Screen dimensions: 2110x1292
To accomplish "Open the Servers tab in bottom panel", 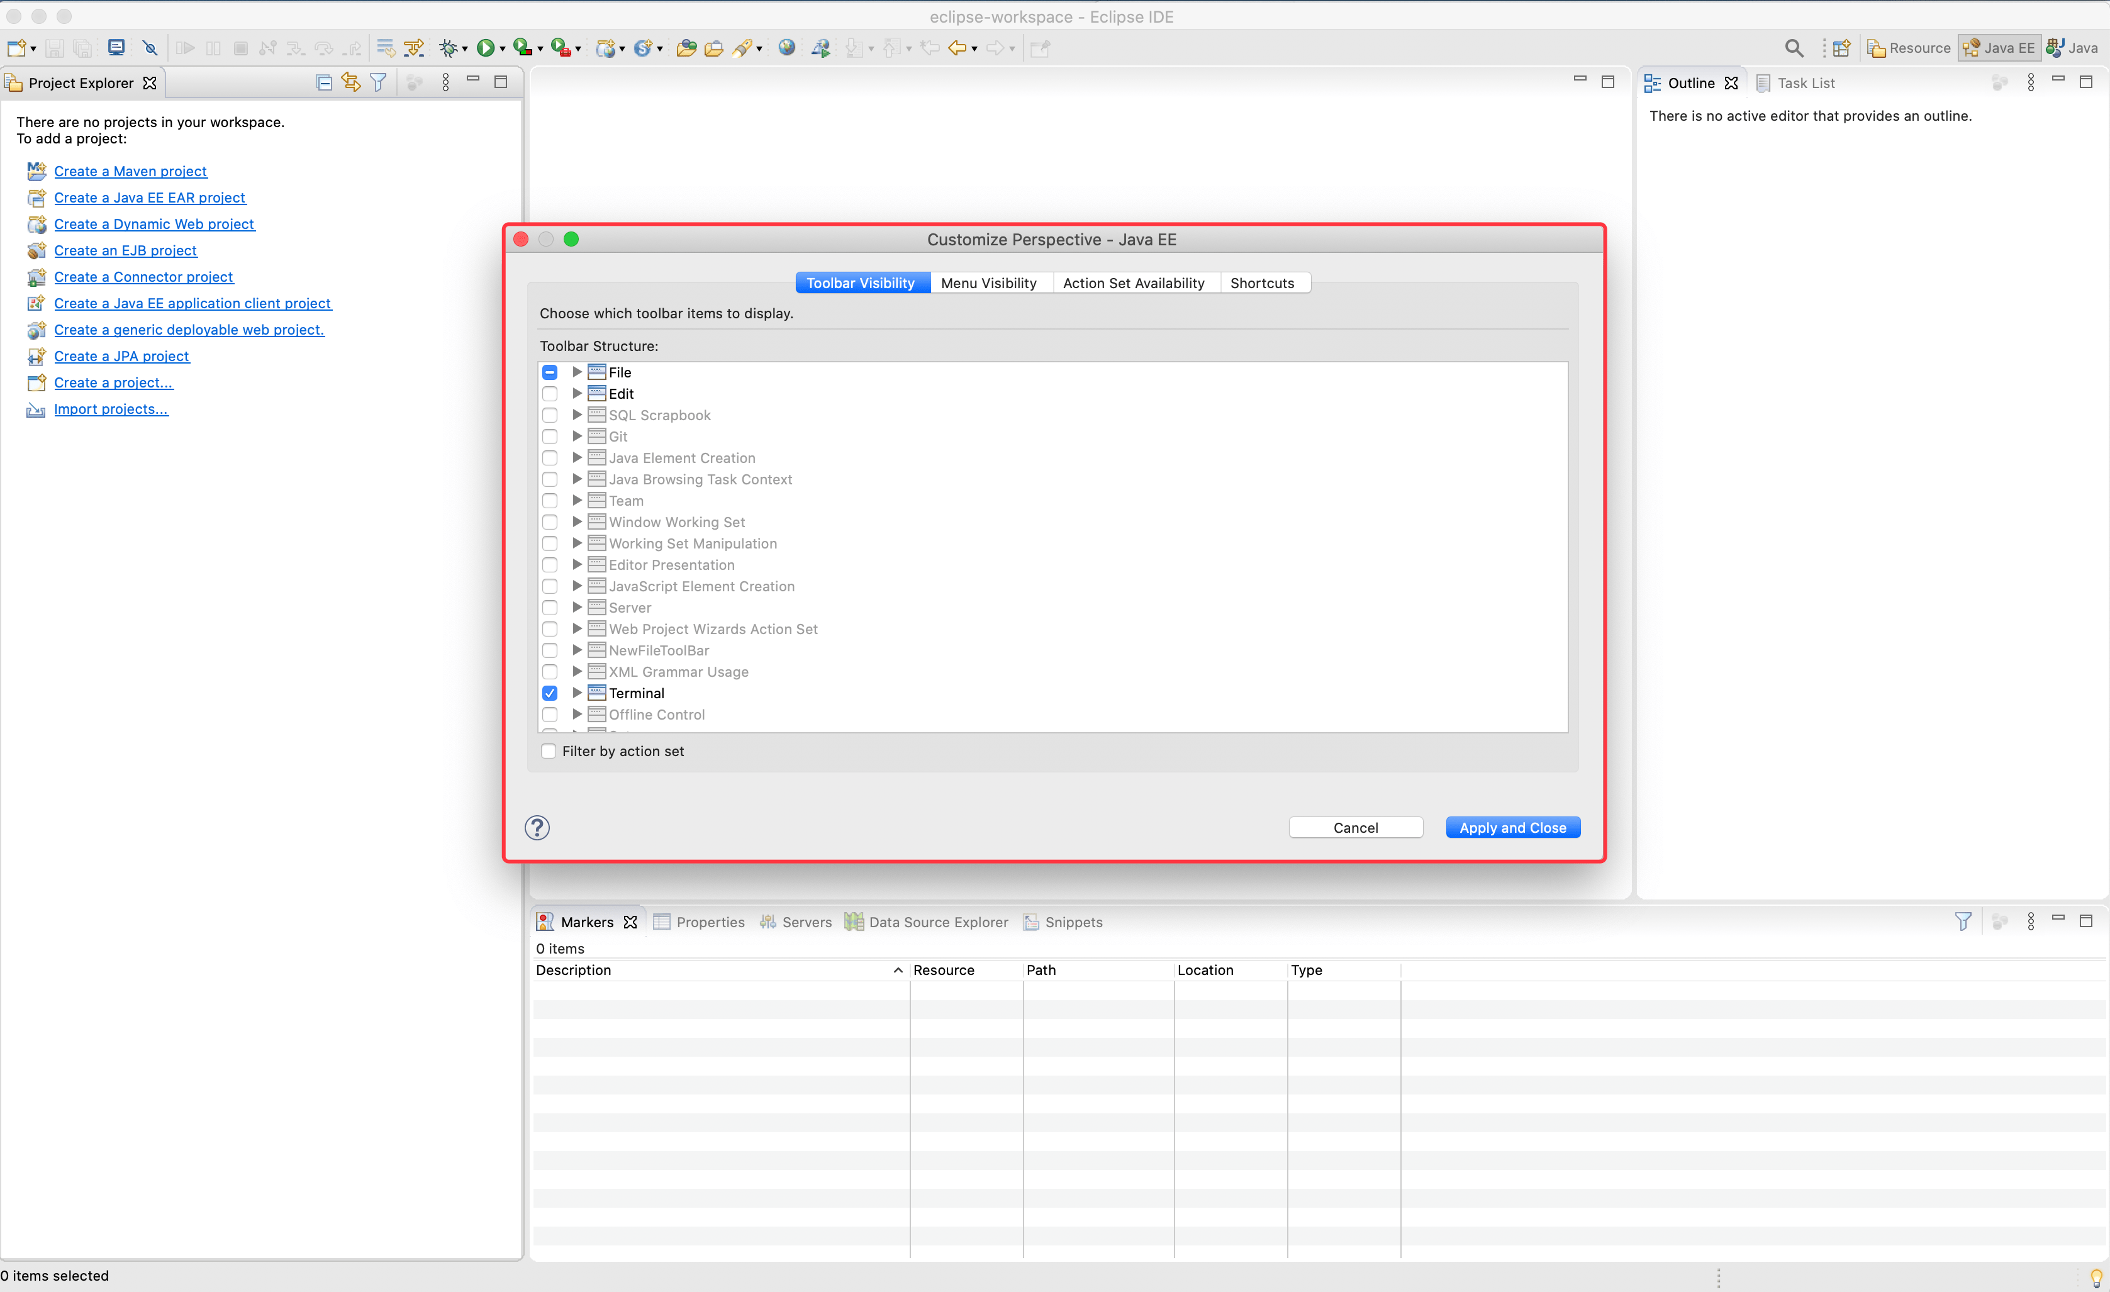I will (796, 922).
